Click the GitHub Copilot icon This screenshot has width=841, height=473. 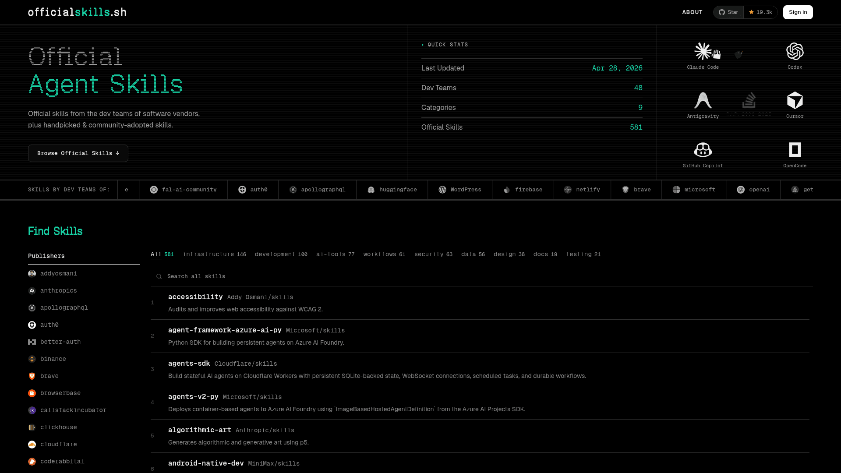pyautogui.click(x=703, y=150)
